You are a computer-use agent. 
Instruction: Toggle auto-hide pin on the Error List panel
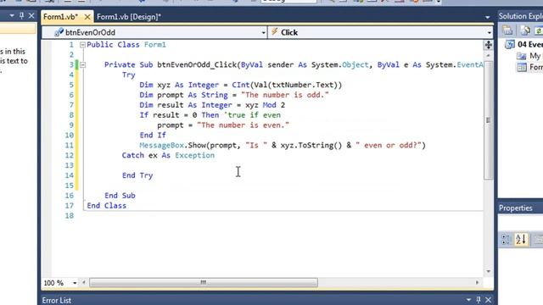point(479,300)
